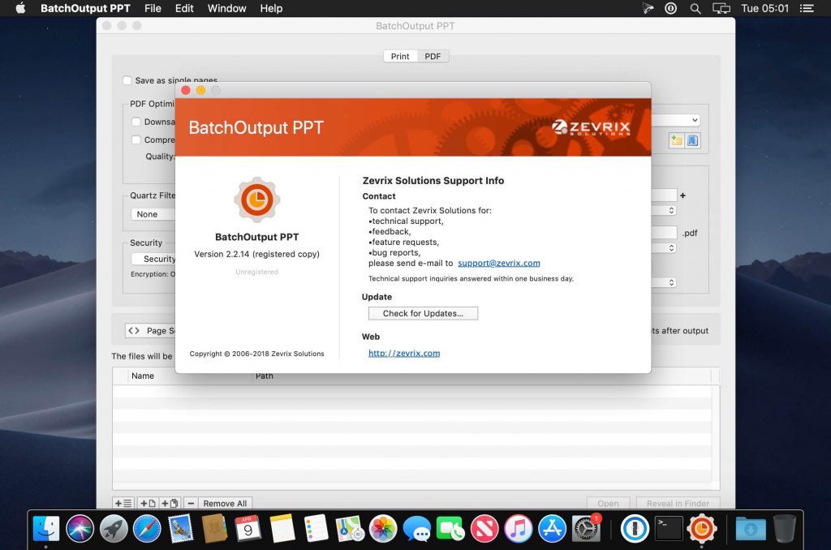Viewport: 831px width, 550px height.
Task: Open the Window menu
Action: [x=226, y=8]
